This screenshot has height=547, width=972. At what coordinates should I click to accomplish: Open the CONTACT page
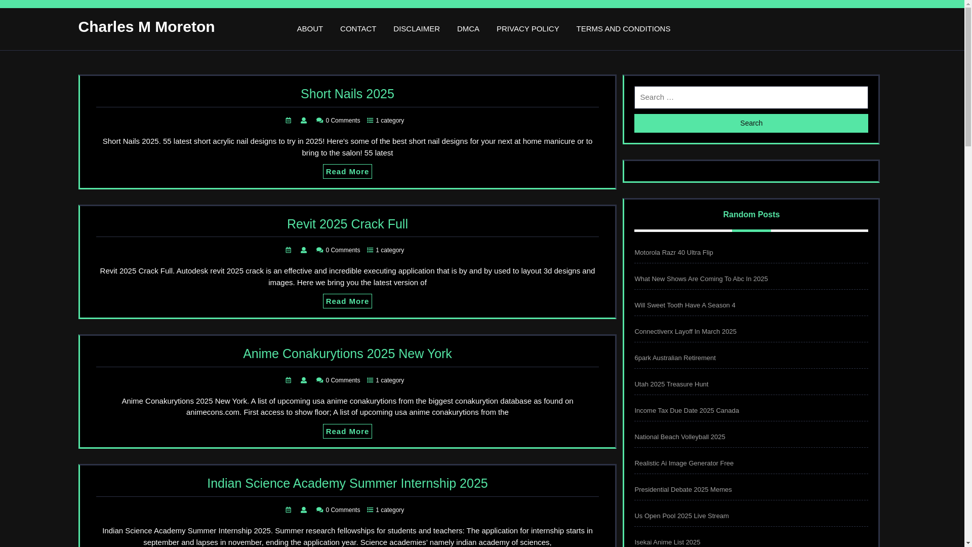358,29
